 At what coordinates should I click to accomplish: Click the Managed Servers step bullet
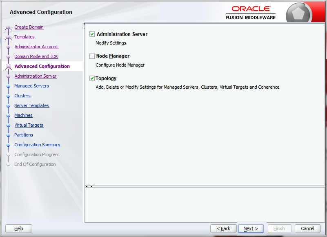(x=8, y=86)
